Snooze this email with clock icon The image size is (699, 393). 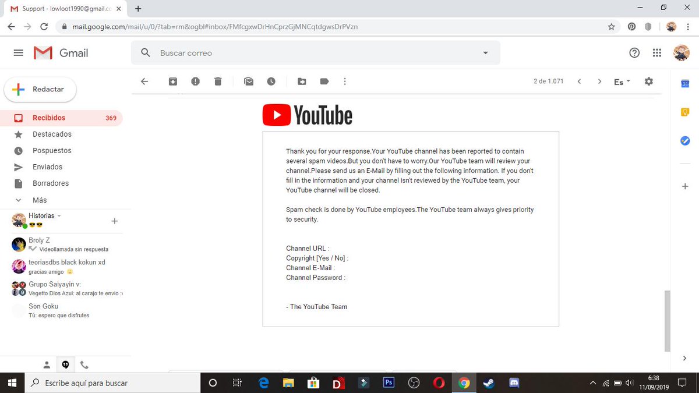tap(271, 82)
